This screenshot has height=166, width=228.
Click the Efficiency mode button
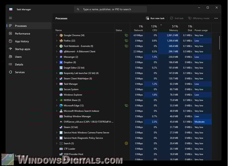(x=199, y=18)
